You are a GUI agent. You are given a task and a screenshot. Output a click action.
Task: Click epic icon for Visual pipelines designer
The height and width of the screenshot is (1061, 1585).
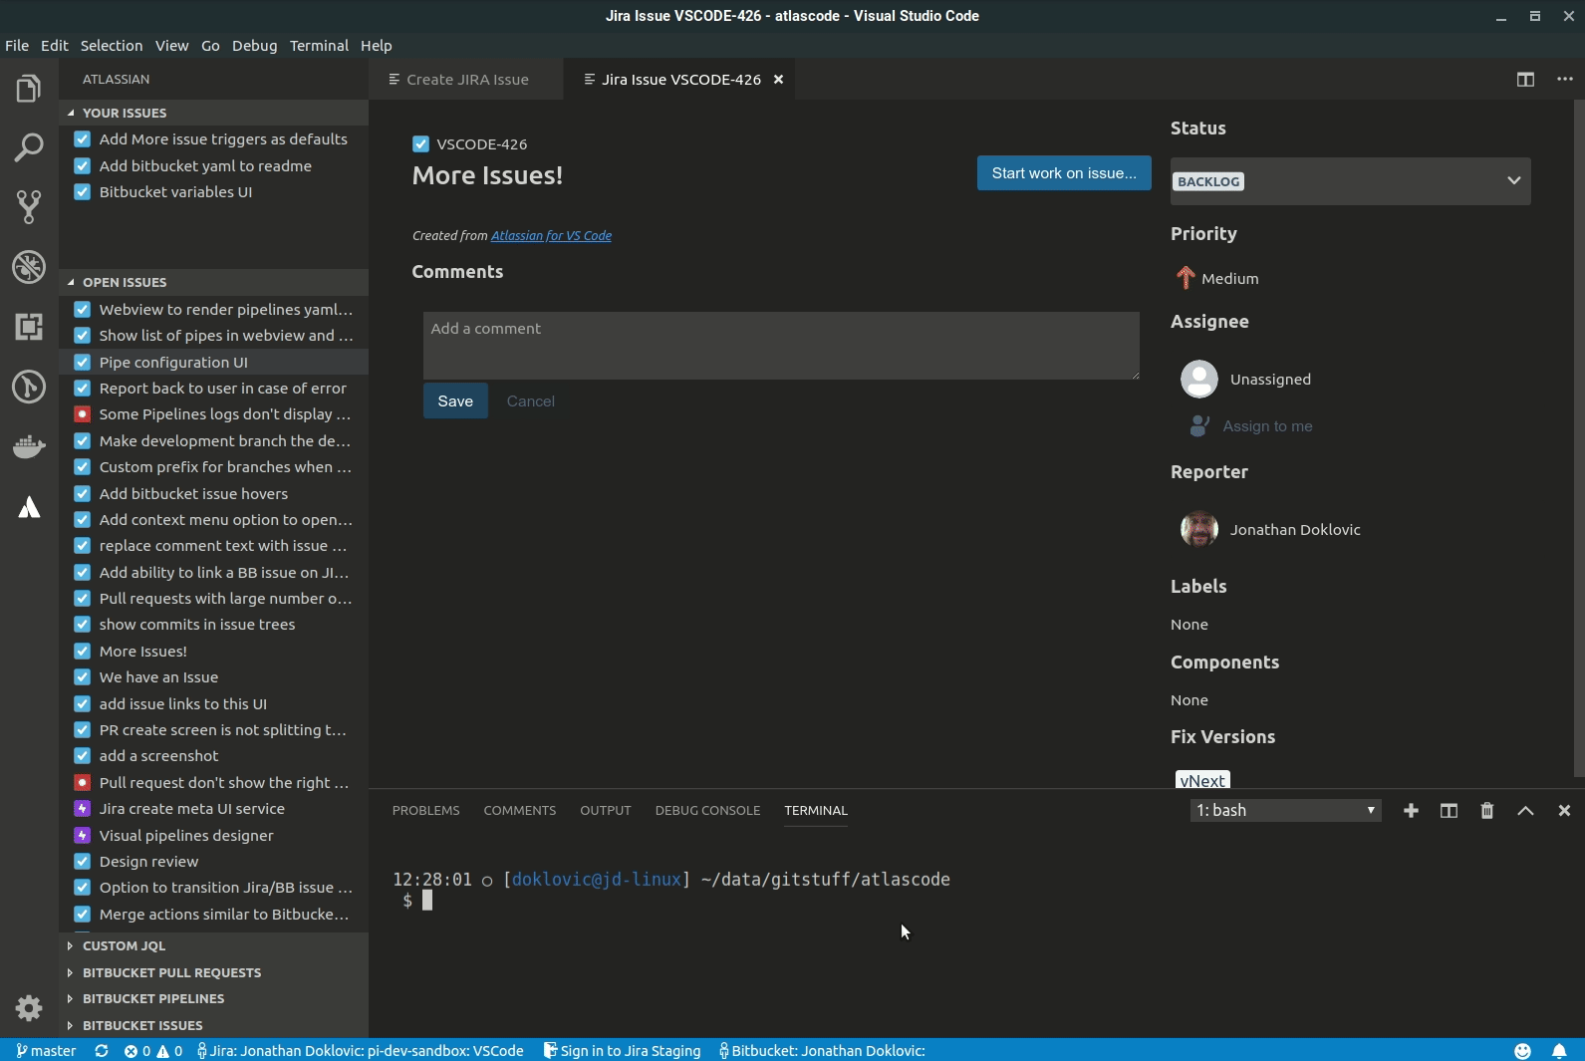click(x=83, y=836)
